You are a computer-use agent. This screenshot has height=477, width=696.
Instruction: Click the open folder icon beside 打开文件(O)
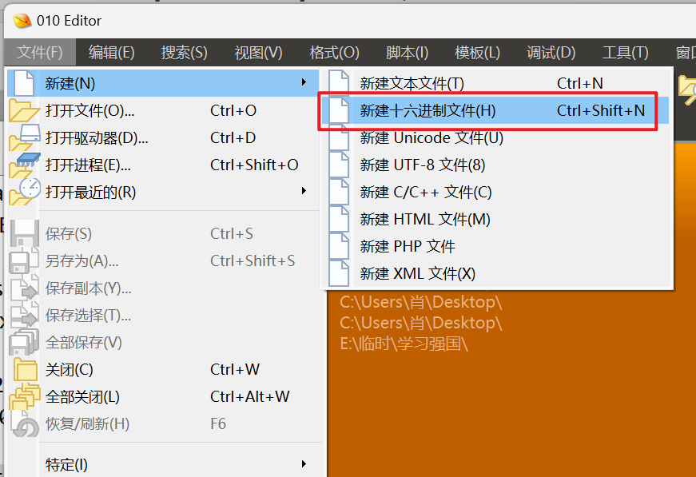click(x=23, y=110)
